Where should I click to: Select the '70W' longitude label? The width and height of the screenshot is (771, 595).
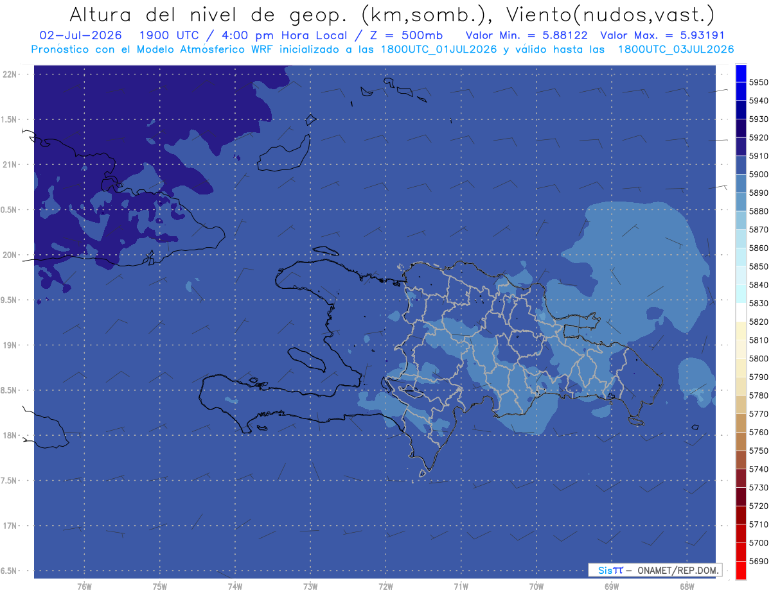coord(536,586)
